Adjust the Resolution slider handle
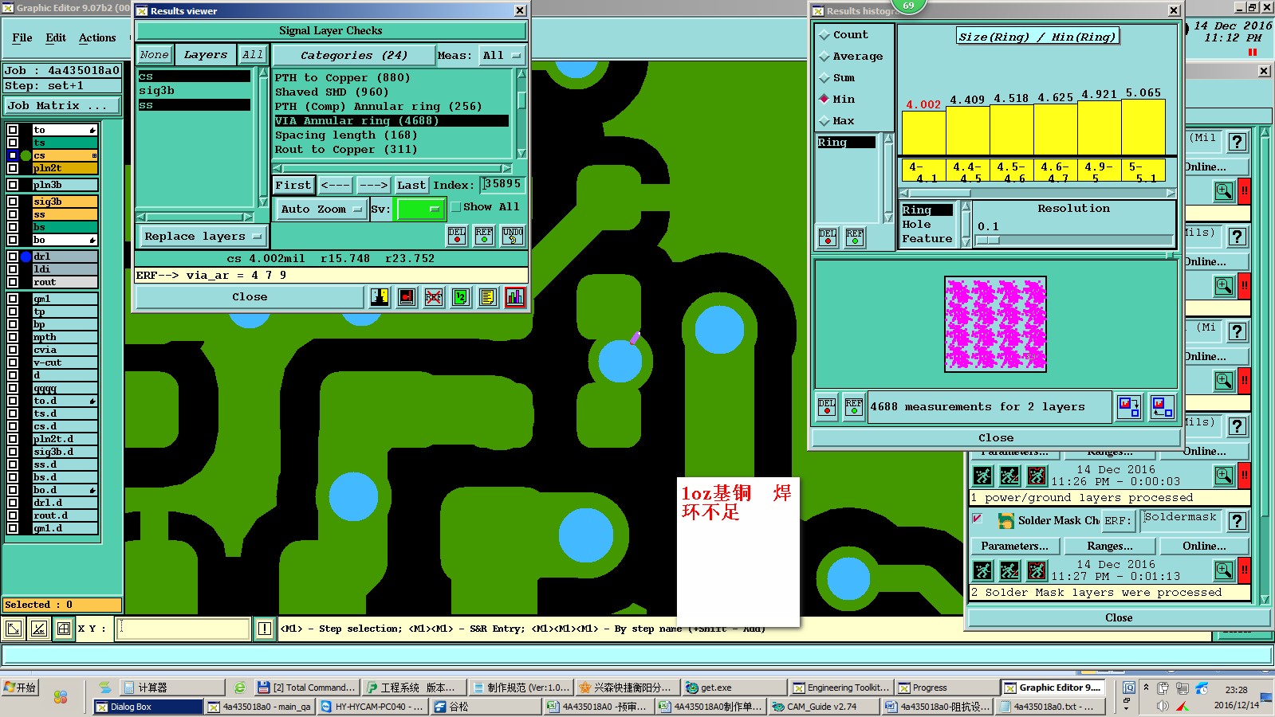 pyautogui.click(x=987, y=240)
